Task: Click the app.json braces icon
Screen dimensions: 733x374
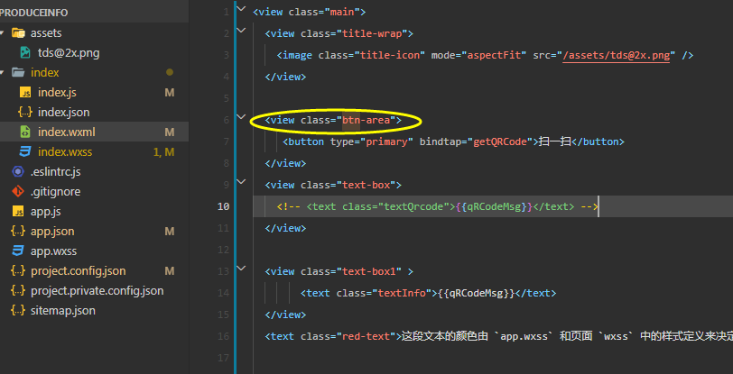Action: click(x=18, y=232)
